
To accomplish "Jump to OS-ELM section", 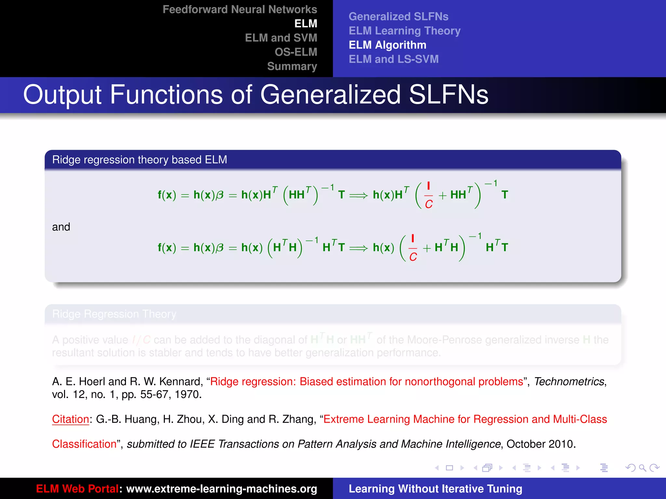I will (x=296, y=52).
